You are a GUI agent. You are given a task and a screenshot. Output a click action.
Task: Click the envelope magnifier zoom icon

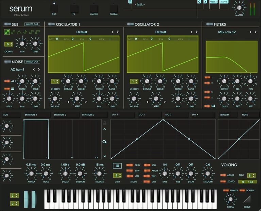click(x=105, y=142)
